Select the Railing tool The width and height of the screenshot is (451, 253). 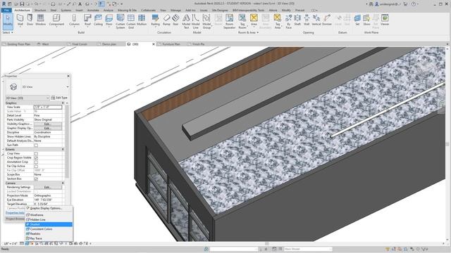(155, 20)
